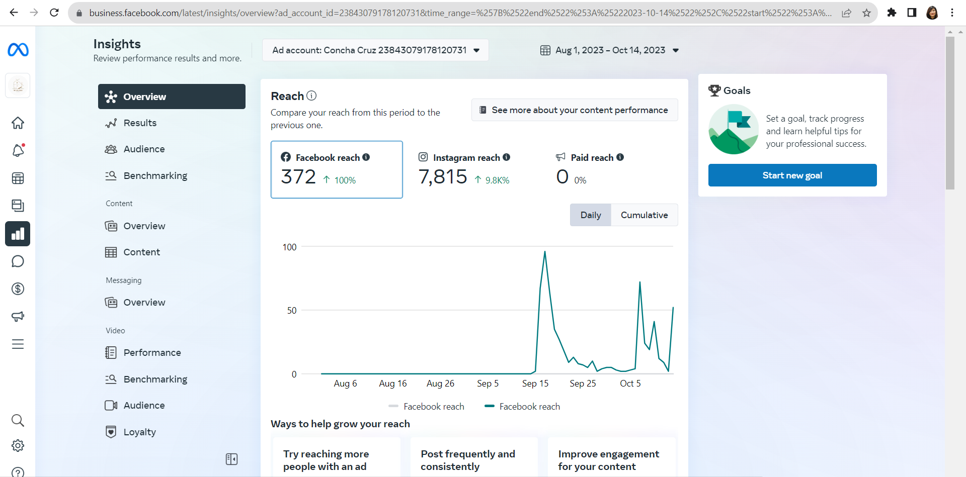Click the gray Facebook reach legend swatch
Image resolution: width=966 pixels, height=477 pixels.
click(x=393, y=406)
